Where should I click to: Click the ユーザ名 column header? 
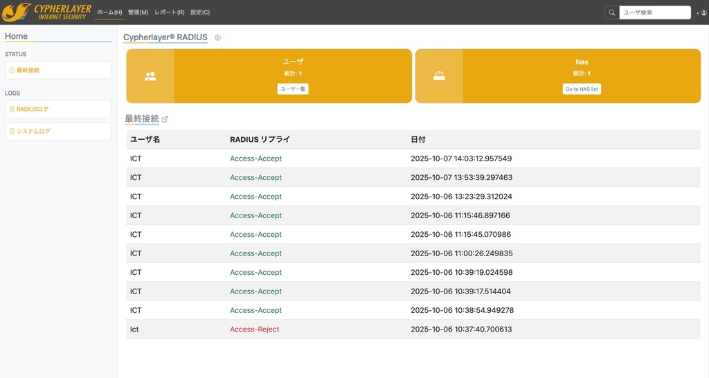pos(145,140)
